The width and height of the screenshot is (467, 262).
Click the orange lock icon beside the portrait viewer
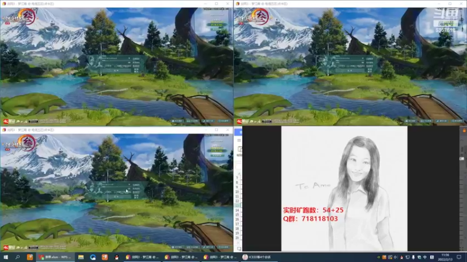464,130
